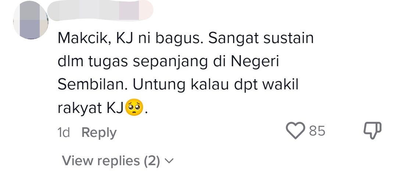Expand View replies (2)

118,160
